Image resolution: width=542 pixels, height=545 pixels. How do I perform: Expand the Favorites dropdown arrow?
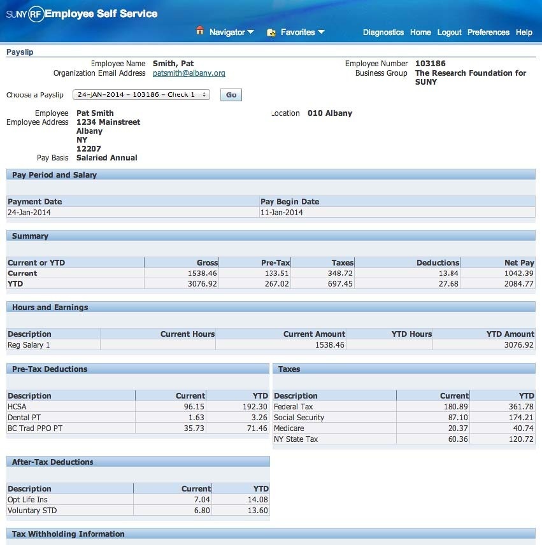[x=321, y=32]
